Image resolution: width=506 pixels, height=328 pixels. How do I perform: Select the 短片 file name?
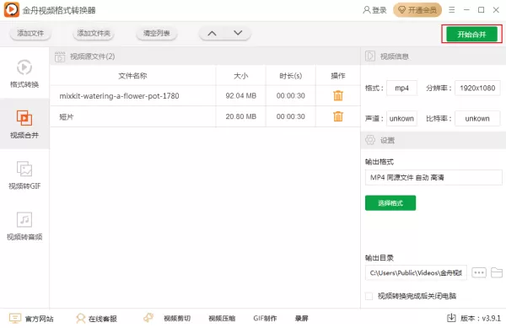tap(67, 116)
